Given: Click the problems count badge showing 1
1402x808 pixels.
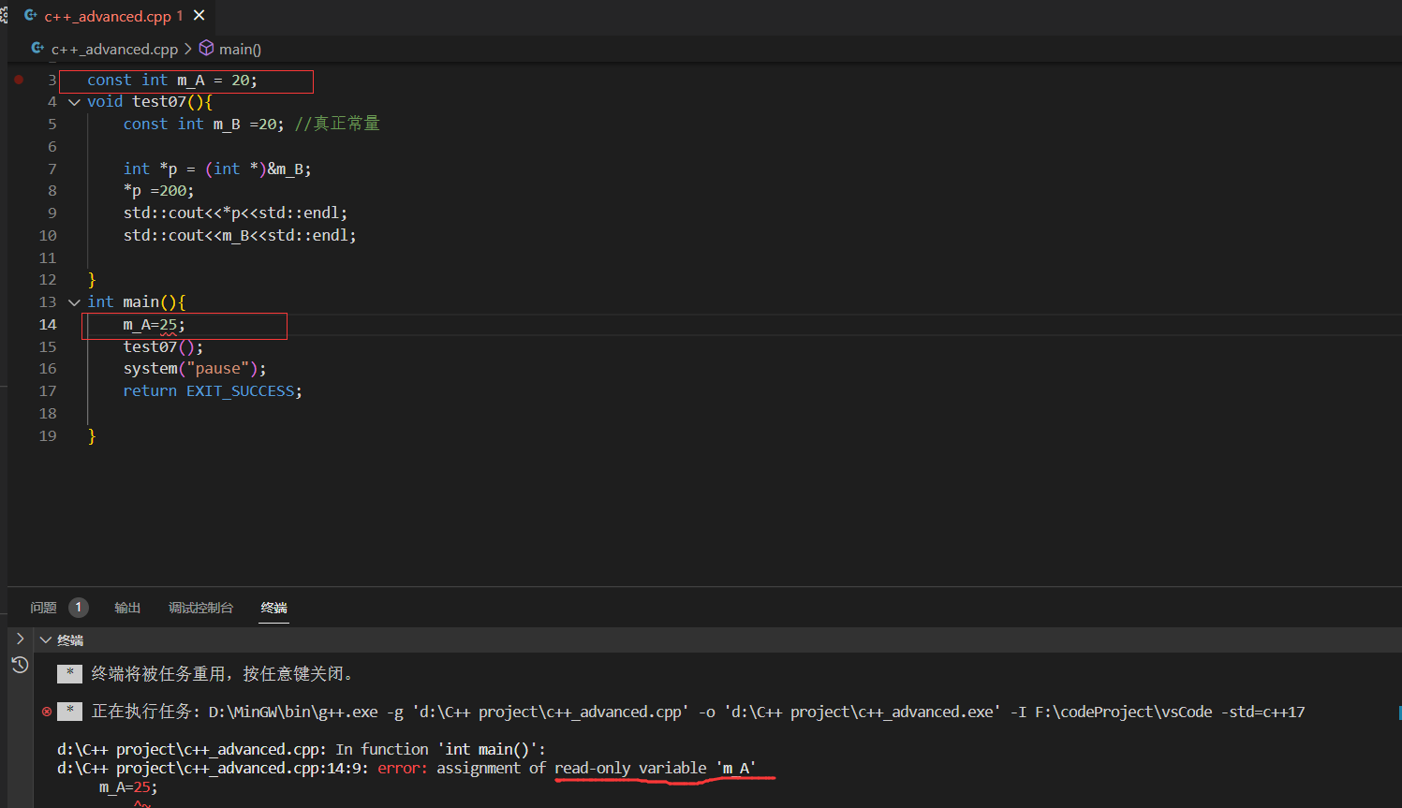Looking at the screenshot, I should pos(79,608).
